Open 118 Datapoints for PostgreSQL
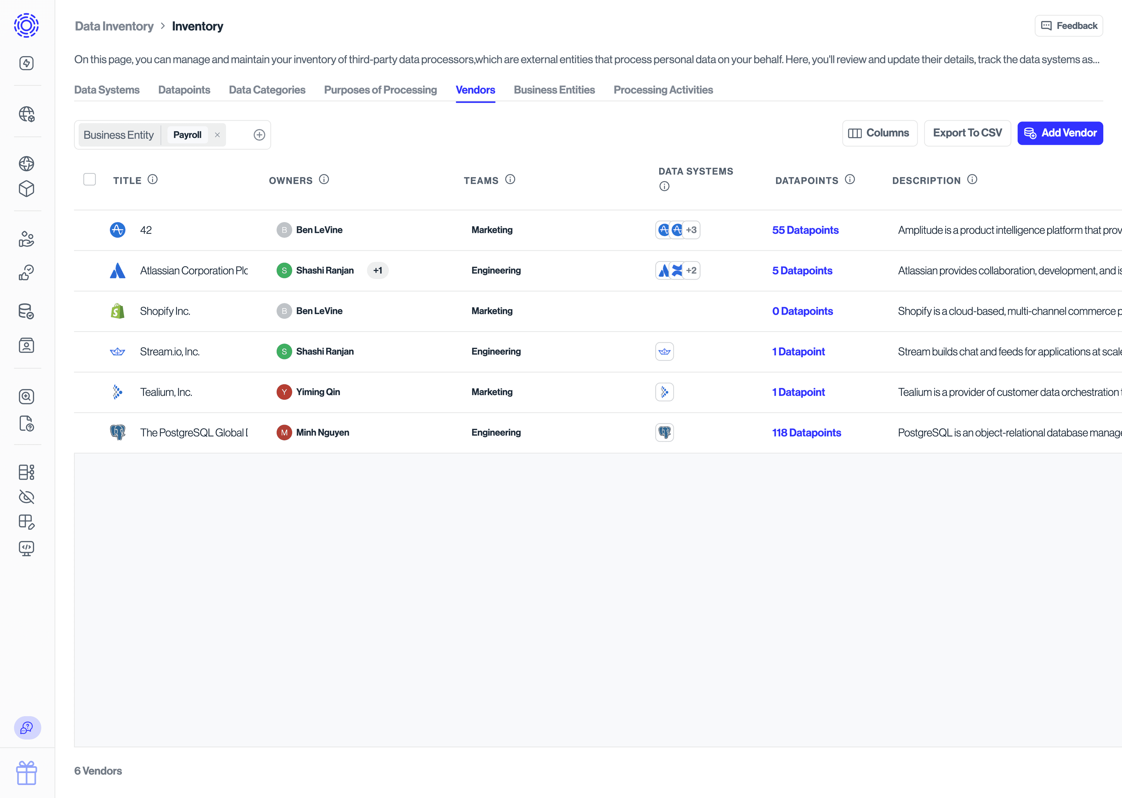Image resolution: width=1122 pixels, height=798 pixels. [806, 432]
